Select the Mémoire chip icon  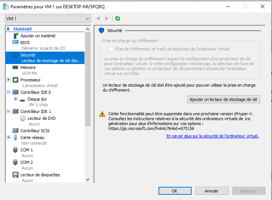(x=15, y=67)
